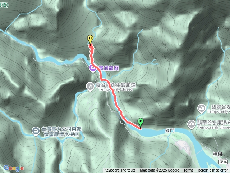Open the 翡翠谷深 camera pin

pyautogui.click(x=202, y=108)
